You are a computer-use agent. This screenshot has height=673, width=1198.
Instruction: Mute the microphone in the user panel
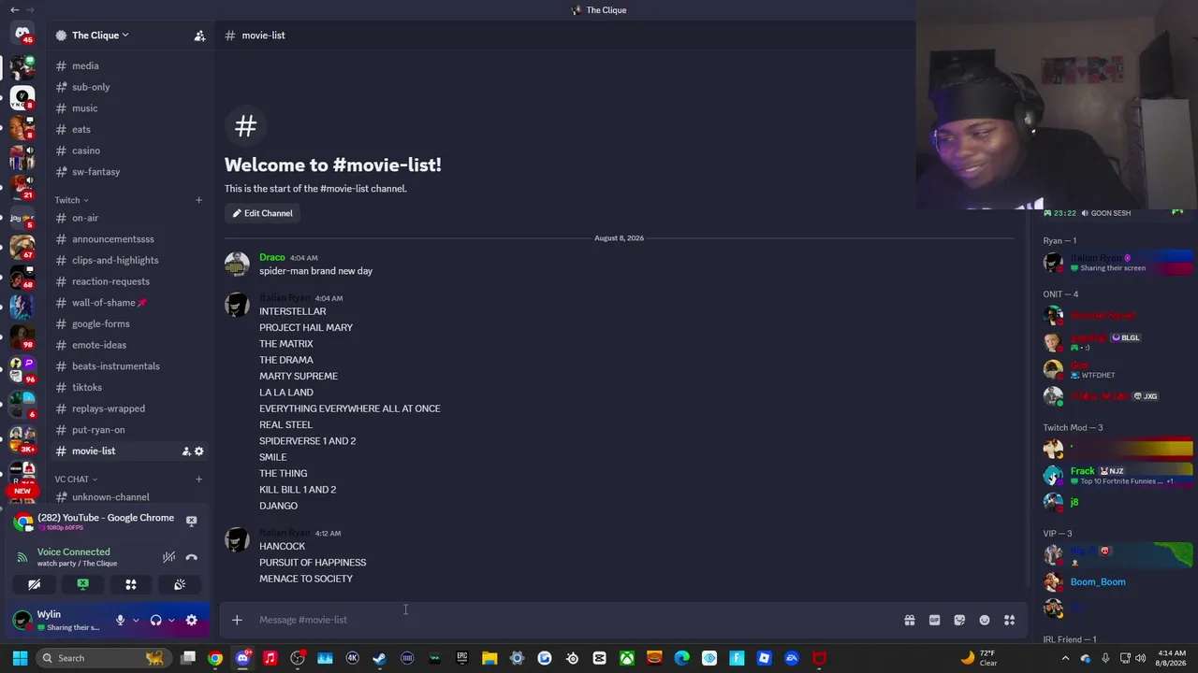click(120, 620)
